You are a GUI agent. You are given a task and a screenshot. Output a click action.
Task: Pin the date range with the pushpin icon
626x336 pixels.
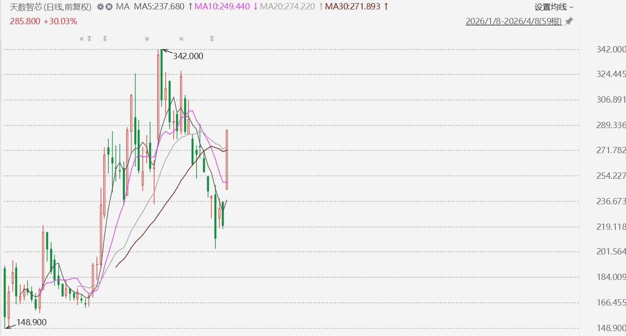[569, 22]
